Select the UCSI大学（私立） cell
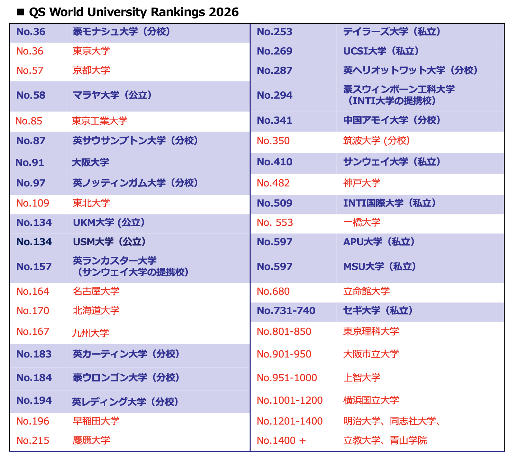Viewport: 512px width, 464px height. (381, 51)
